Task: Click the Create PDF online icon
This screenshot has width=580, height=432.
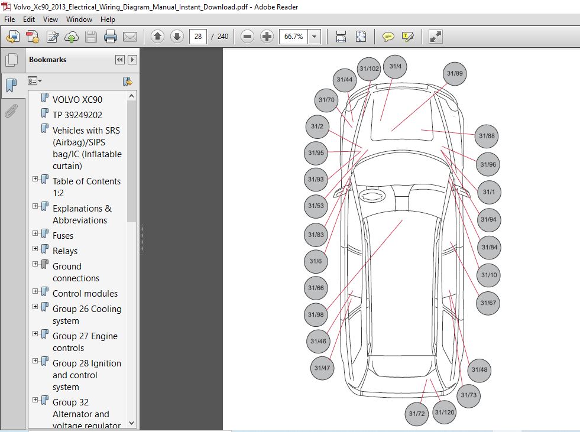Action: coord(13,37)
